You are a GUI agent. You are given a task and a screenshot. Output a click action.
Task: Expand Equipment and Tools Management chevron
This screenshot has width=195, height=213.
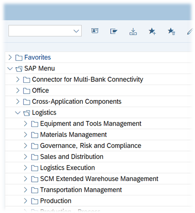click(26, 124)
